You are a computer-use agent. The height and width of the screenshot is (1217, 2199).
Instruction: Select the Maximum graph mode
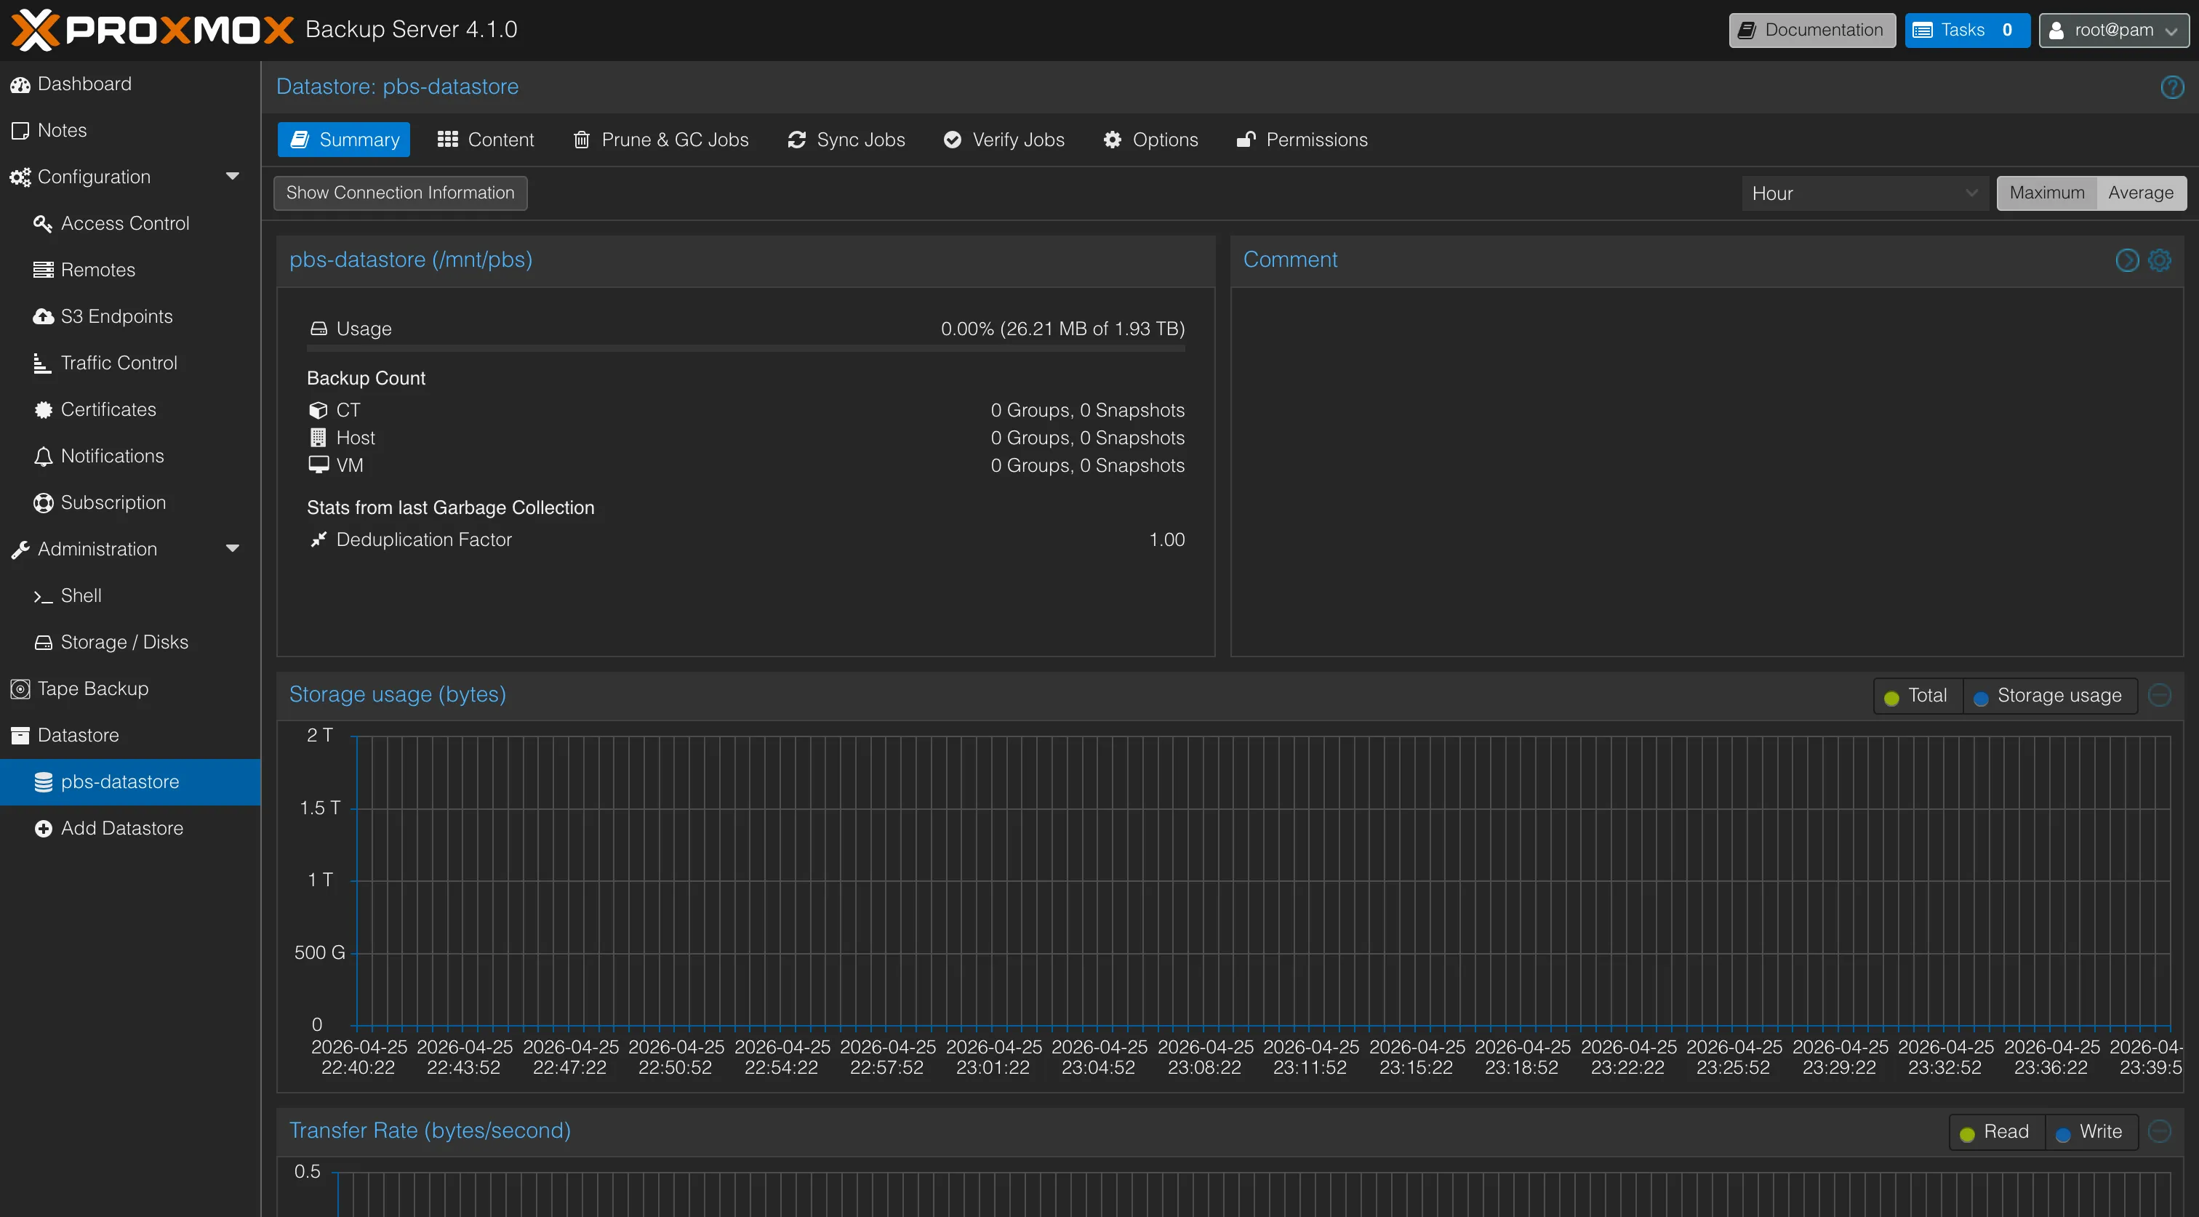coord(2046,193)
